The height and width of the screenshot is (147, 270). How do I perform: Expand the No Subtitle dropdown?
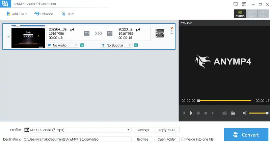[x=130, y=45]
